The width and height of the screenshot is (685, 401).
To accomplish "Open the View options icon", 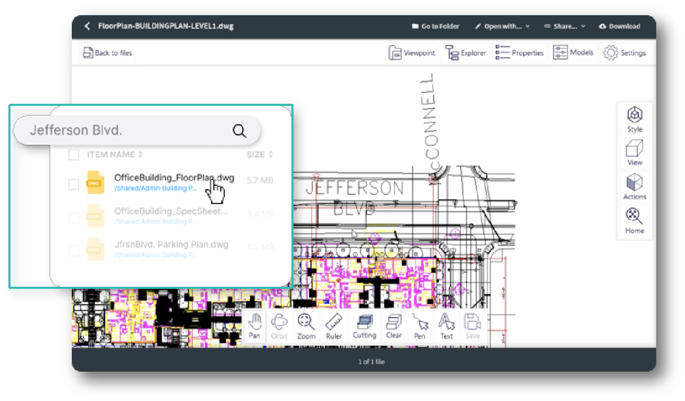I will coord(635,153).
